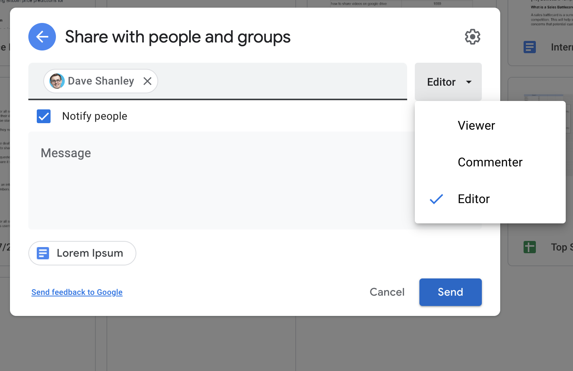The width and height of the screenshot is (573, 371).
Task: Open share settings gear icon
Action: tap(473, 37)
